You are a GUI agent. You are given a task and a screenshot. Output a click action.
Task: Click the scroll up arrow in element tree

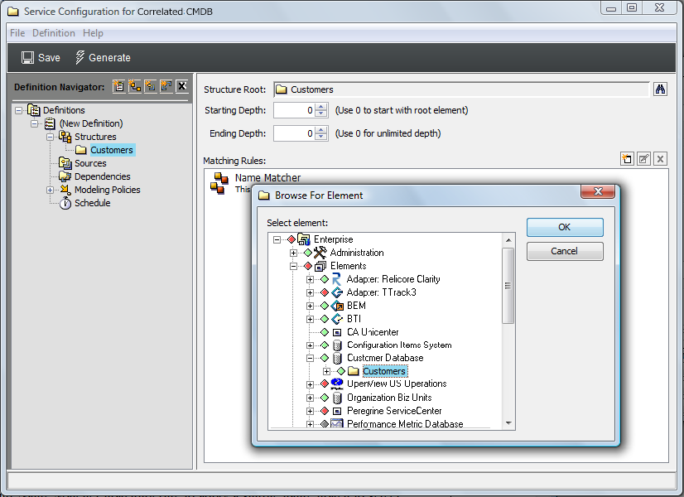pyautogui.click(x=508, y=240)
